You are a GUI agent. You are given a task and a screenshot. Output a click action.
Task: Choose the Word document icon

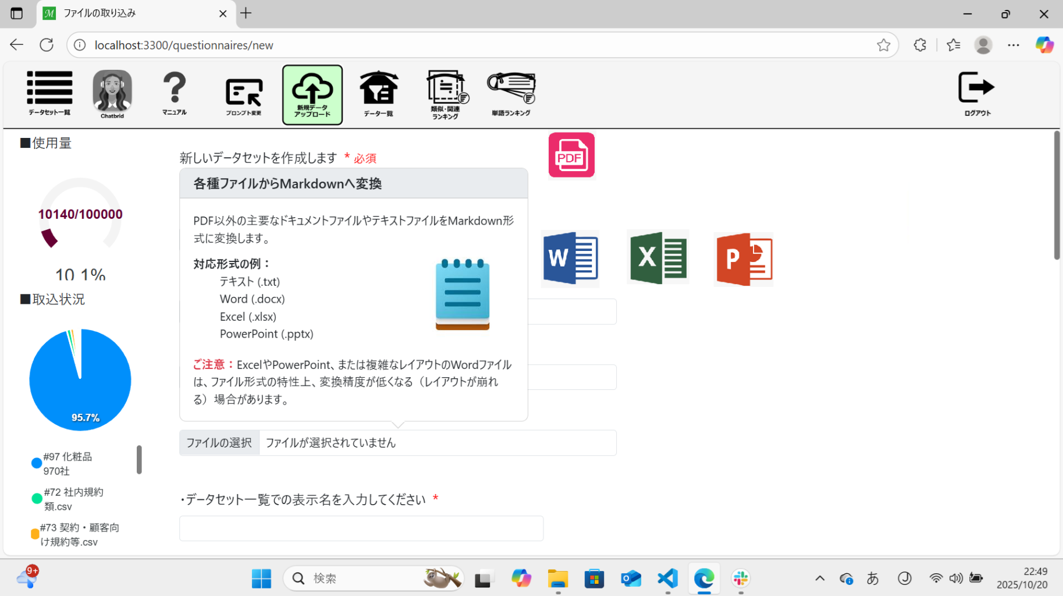[x=570, y=258]
